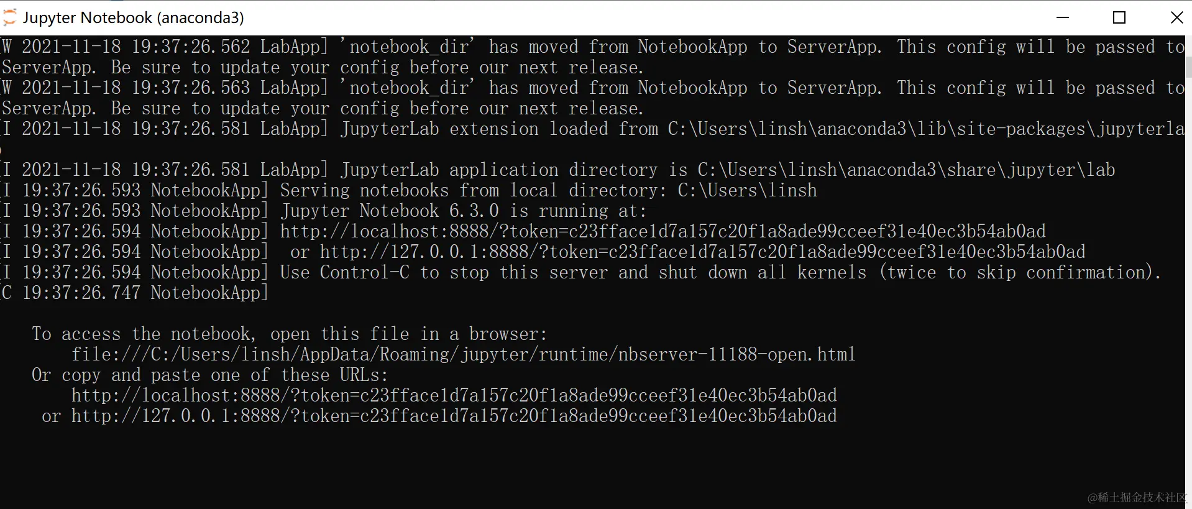Screen dimensions: 1192x509
Task: Minimize the Jupyter Notebook console window
Action: point(1063,17)
